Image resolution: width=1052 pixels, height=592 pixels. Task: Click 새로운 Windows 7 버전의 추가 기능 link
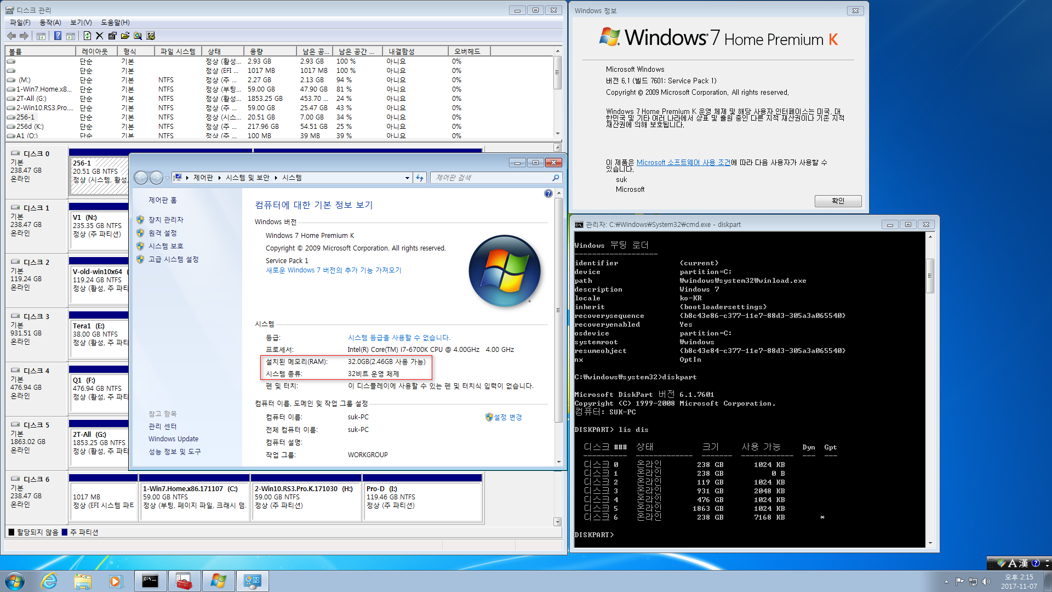tap(334, 270)
